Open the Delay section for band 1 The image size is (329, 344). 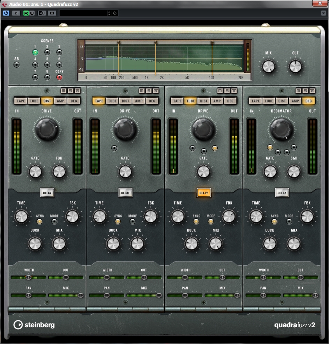point(47,193)
